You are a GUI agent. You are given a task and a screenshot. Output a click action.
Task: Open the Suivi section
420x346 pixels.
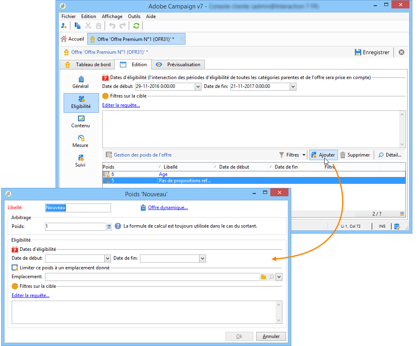pos(80,161)
